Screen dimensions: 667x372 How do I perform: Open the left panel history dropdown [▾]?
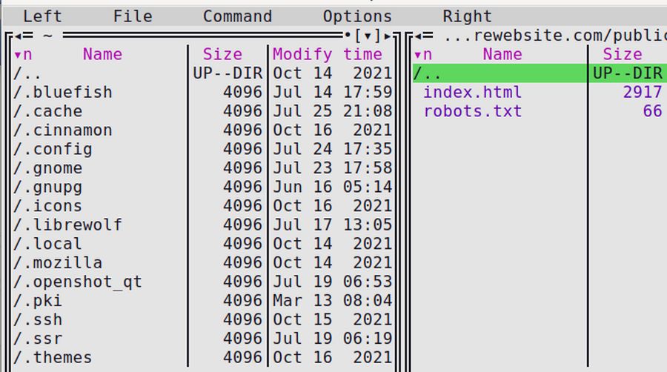(x=368, y=36)
